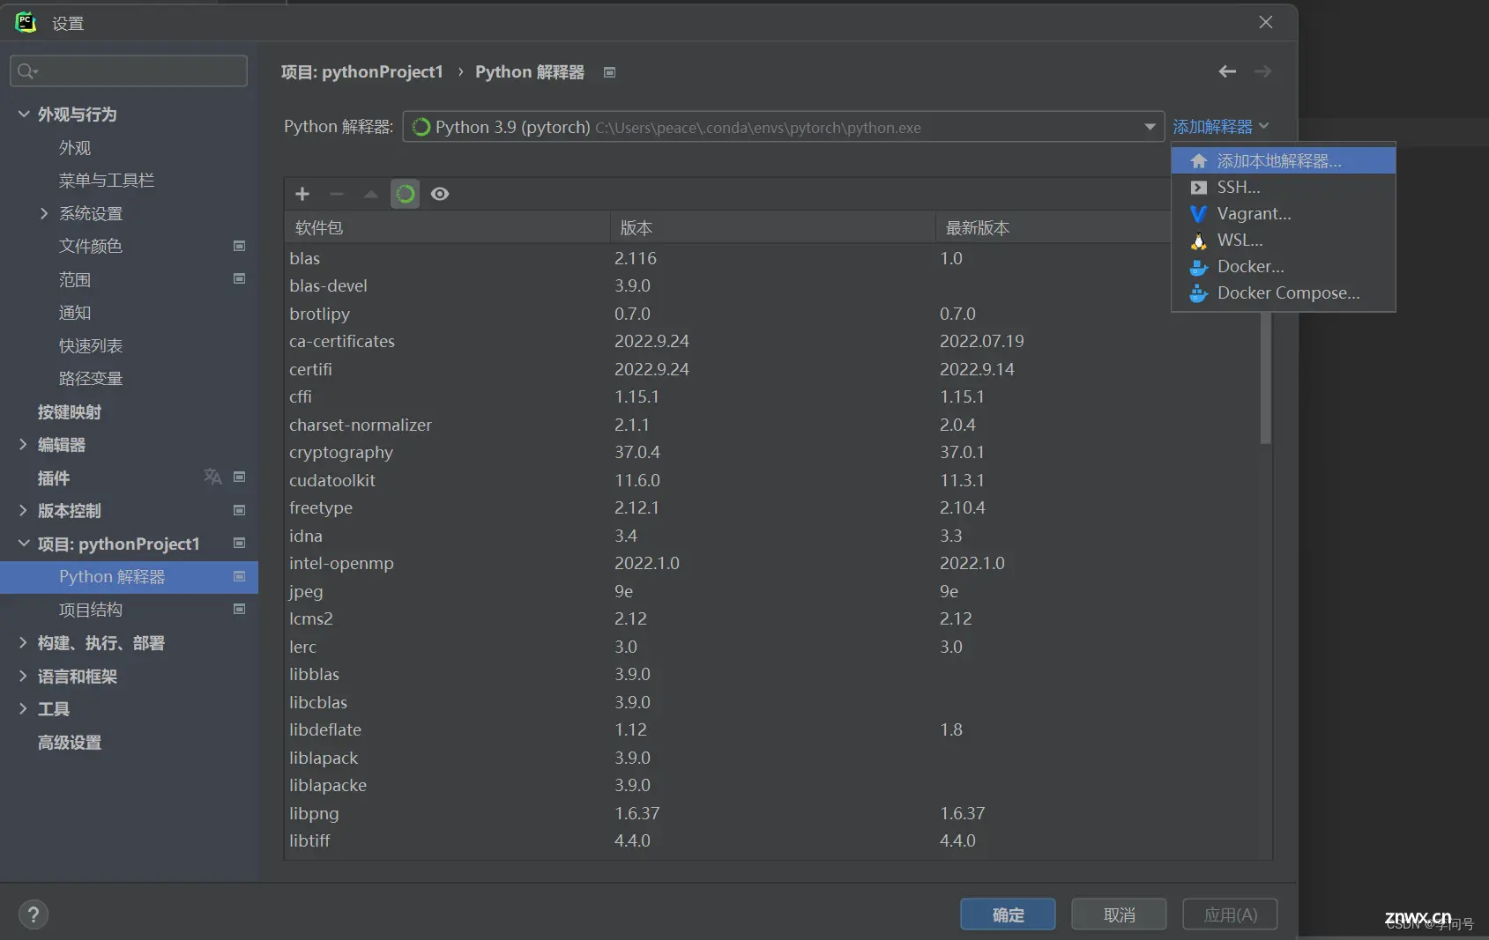The height and width of the screenshot is (940, 1489).
Task: Expand the 构建、执行、部署 section
Action: coord(23,642)
